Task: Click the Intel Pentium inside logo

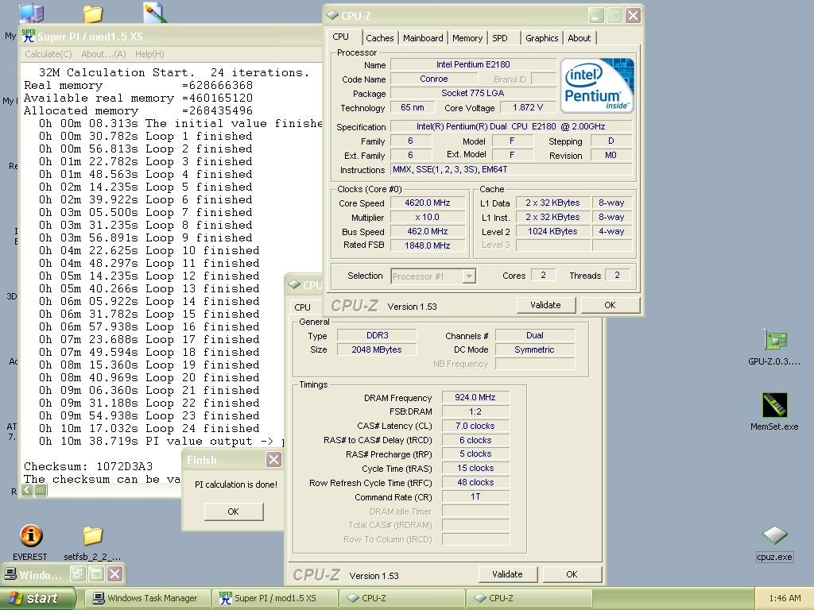Action: [x=597, y=86]
